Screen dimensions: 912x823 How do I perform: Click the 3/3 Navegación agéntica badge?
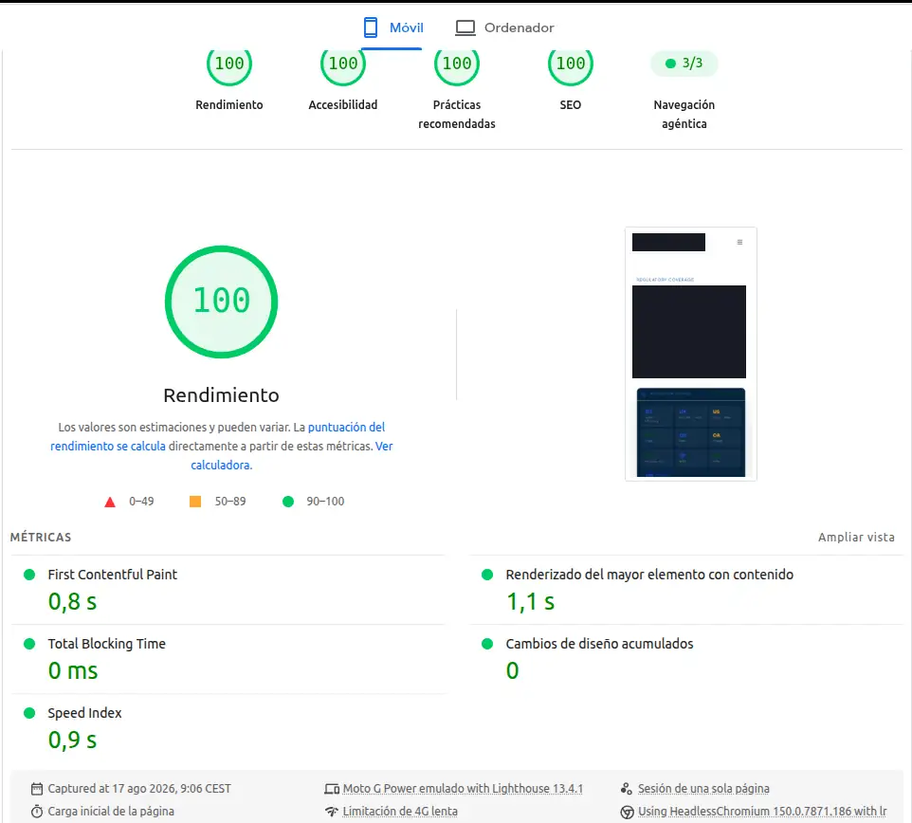(684, 63)
